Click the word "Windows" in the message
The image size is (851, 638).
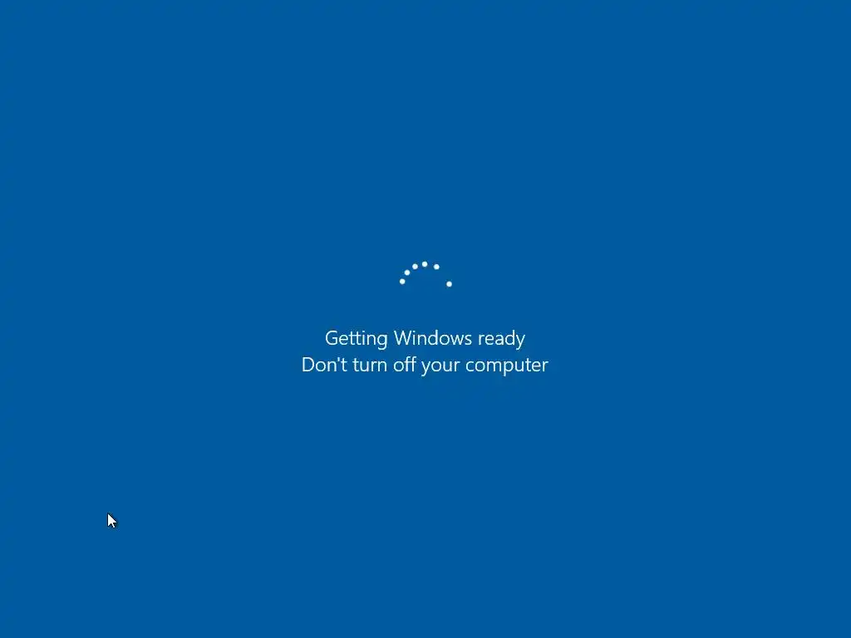pyautogui.click(x=432, y=338)
